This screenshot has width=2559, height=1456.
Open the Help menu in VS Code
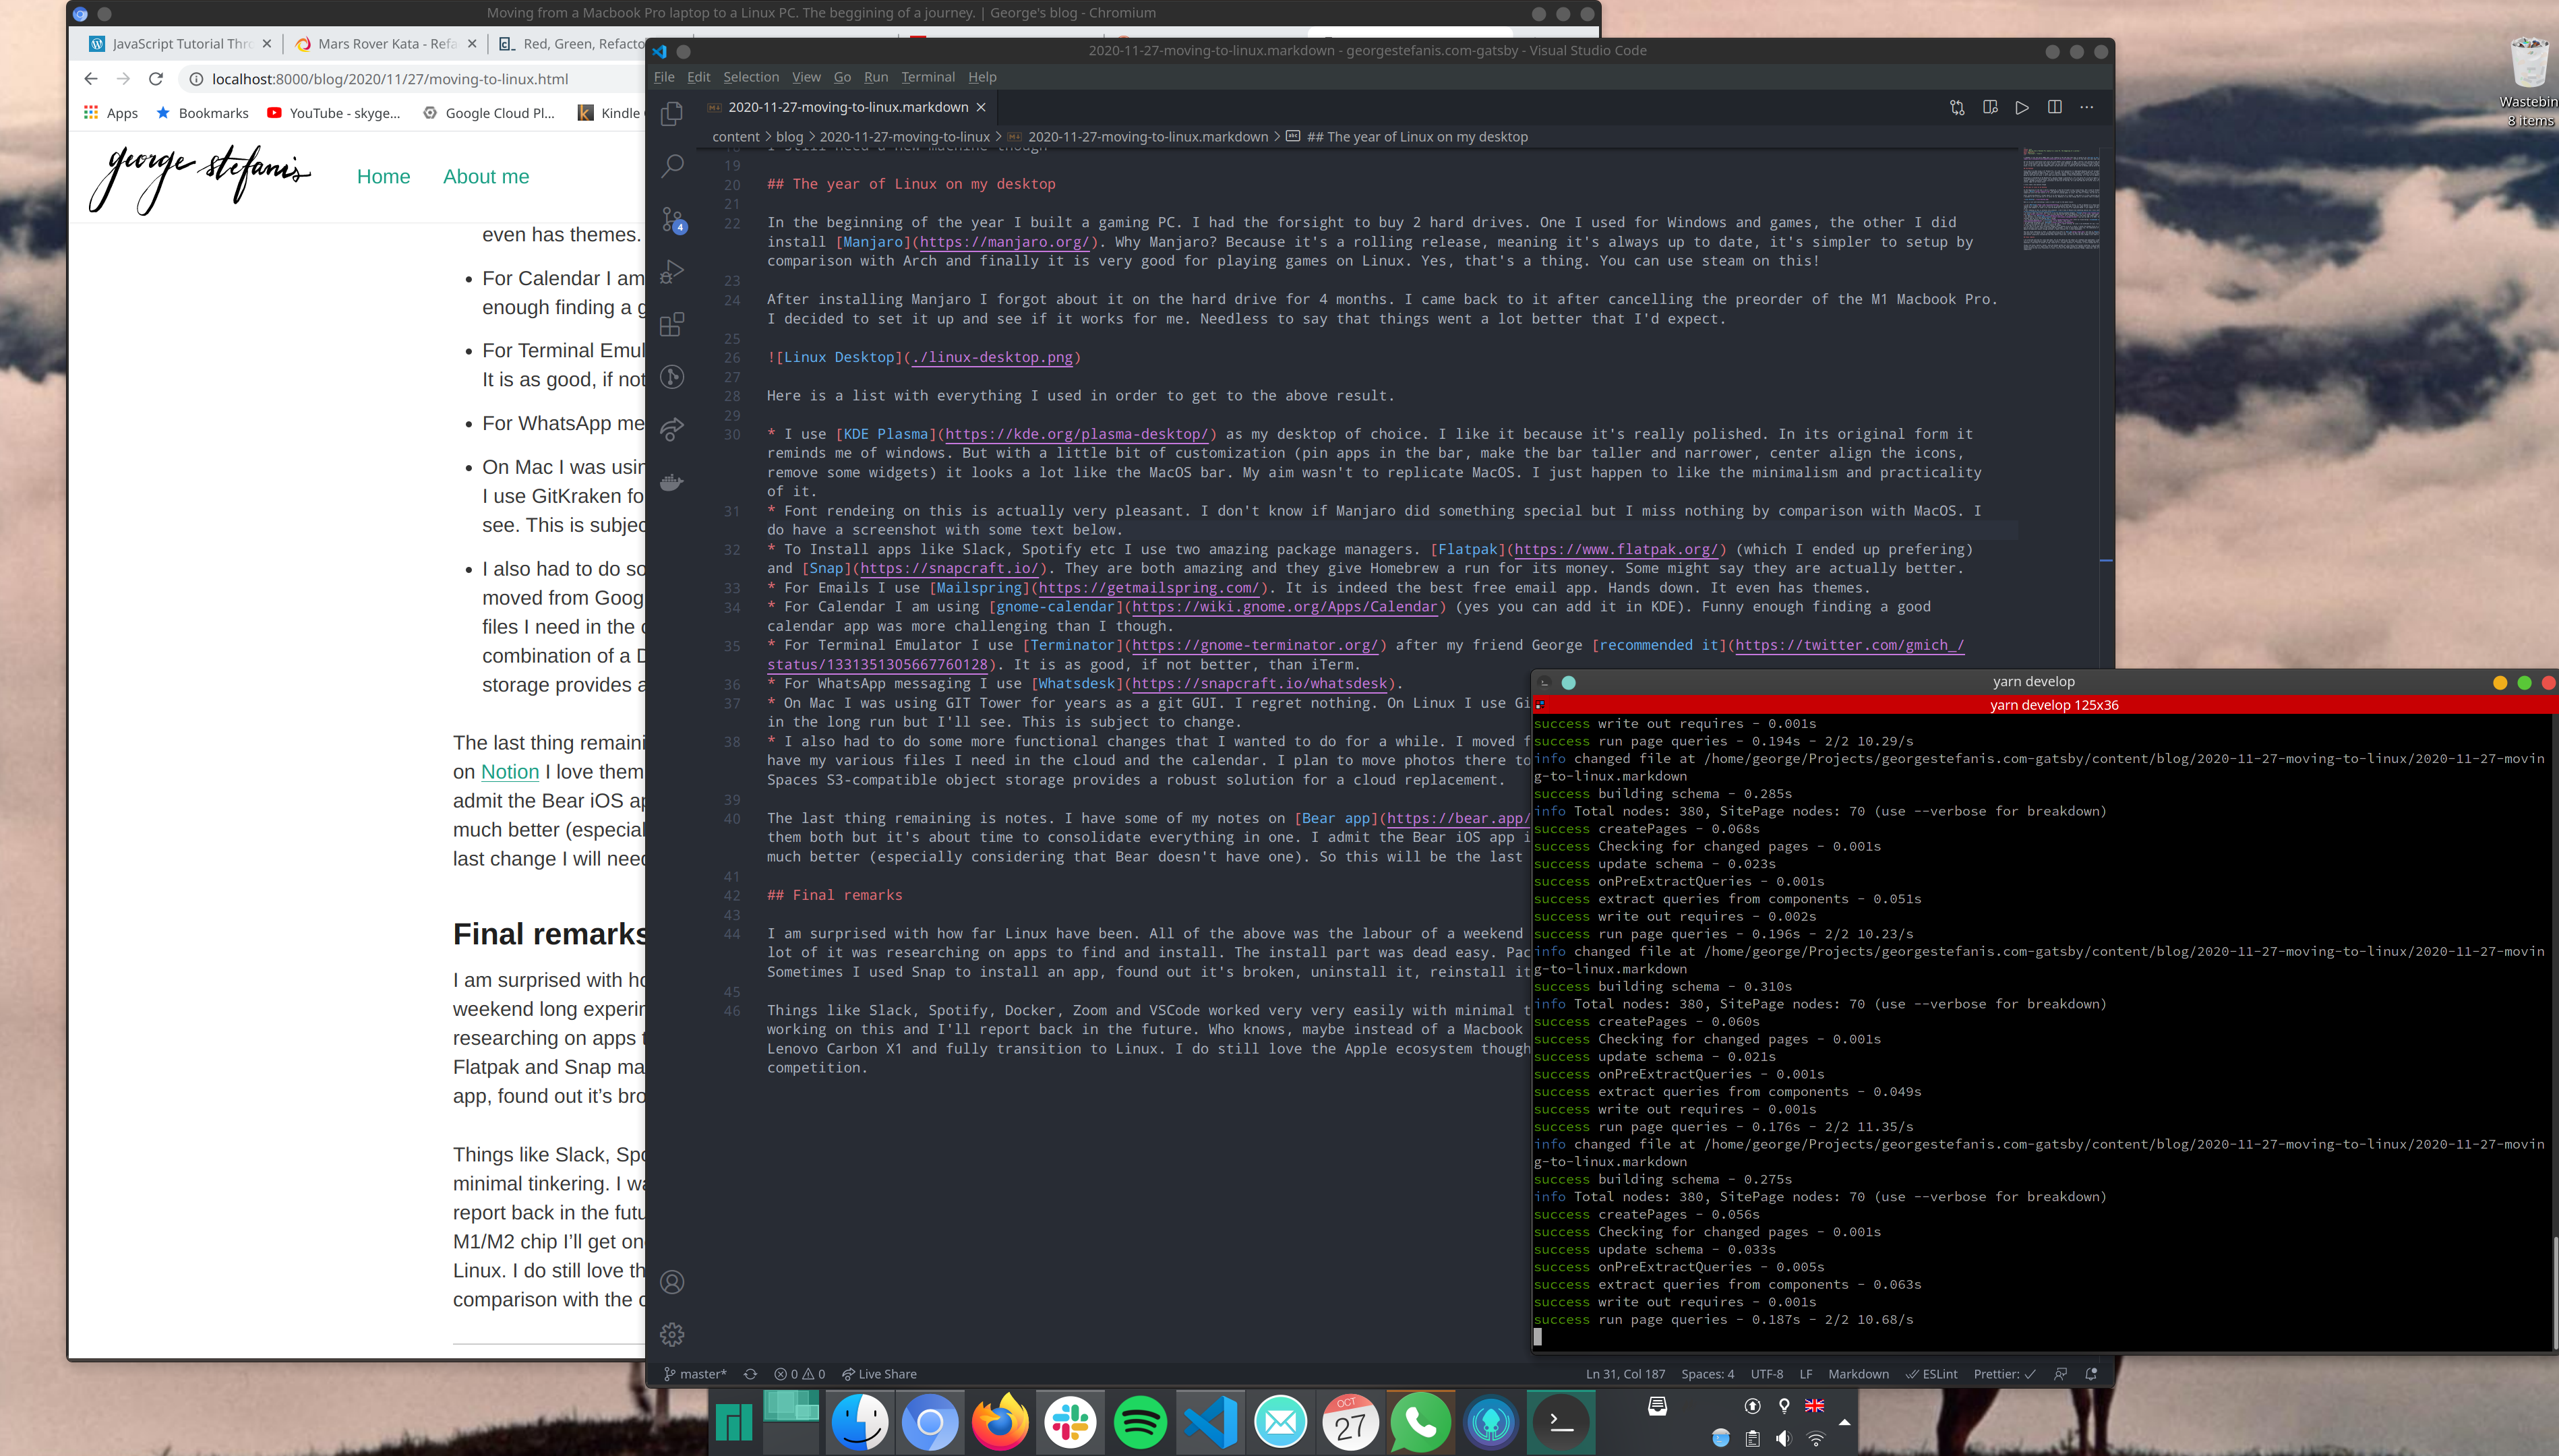tap(982, 77)
